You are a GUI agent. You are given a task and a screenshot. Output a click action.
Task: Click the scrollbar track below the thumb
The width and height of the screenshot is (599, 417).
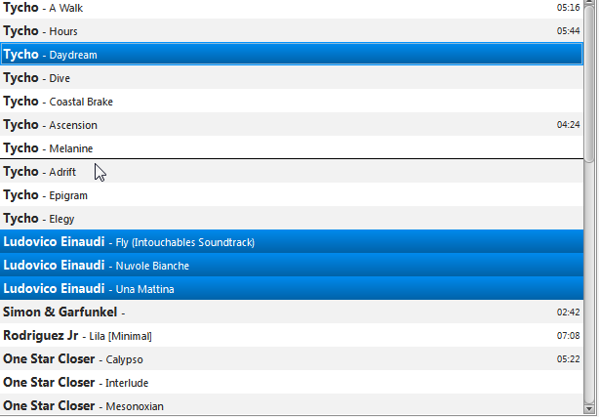coord(590,282)
